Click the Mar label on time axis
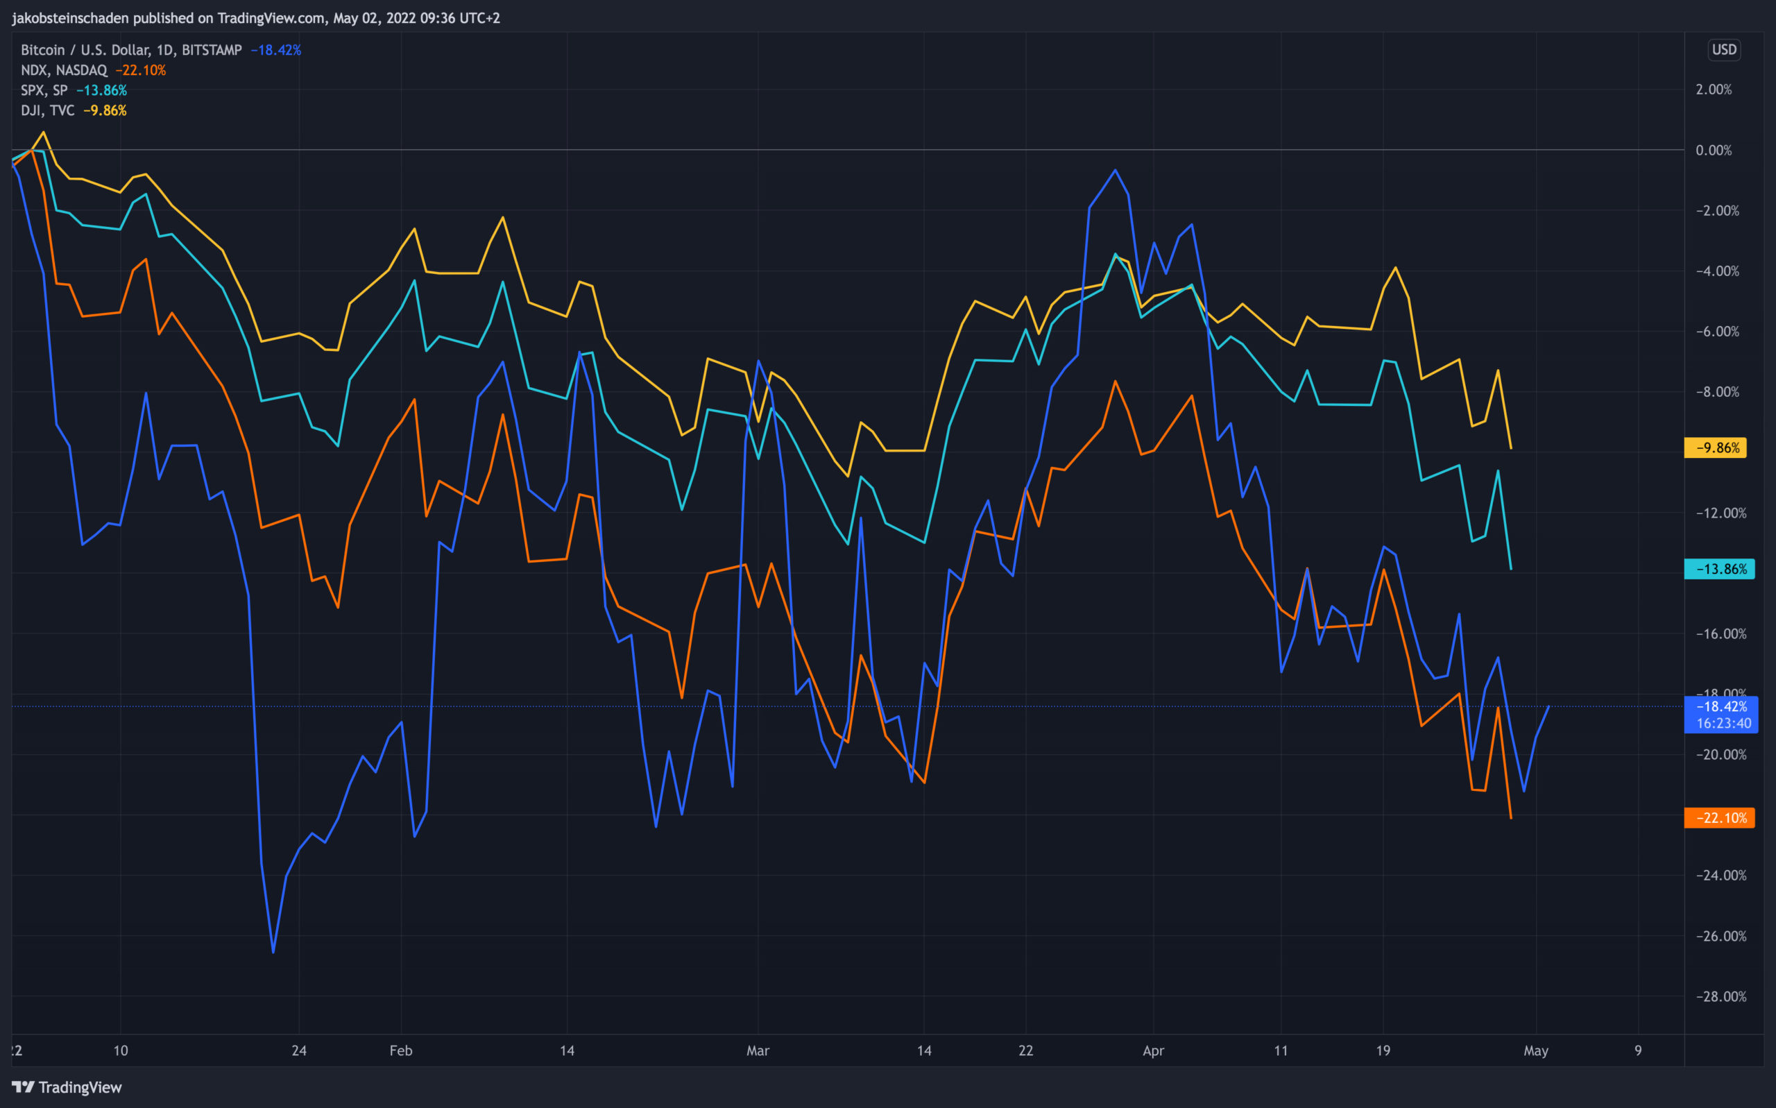The image size is (1776, 1108). tap(758, 1051)
